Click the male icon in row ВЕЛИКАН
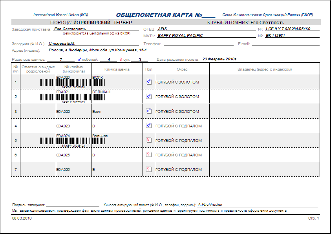The image size is (331, 234). (149, 96)
